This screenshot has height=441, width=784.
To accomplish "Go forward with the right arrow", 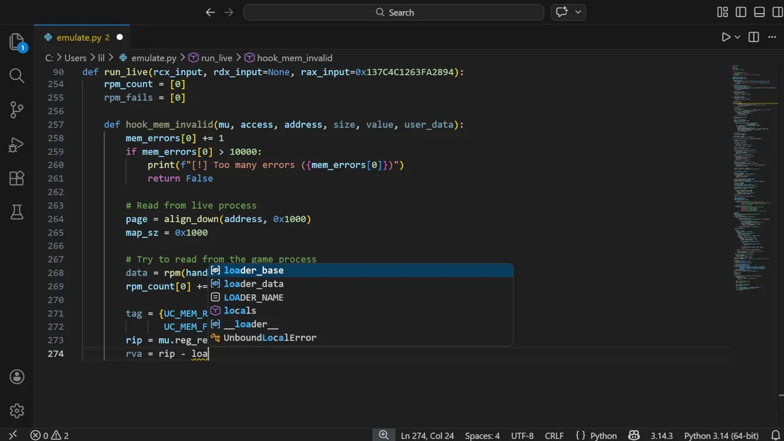I will pyautogui.click(x=230, y=12).
